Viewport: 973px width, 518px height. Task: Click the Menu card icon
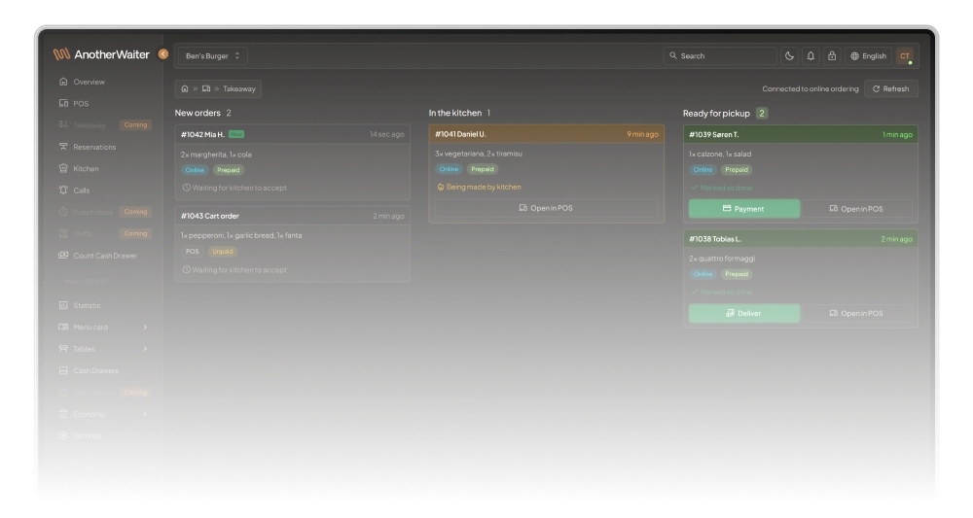pos(63,327)
